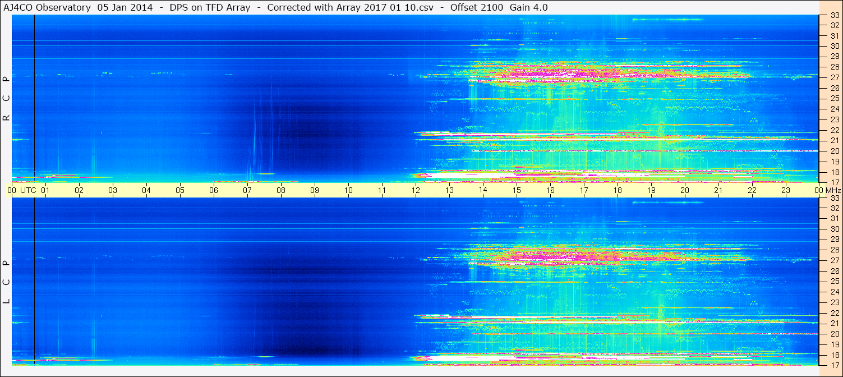Select the 20 hour tick on time axis
This screenshot has height=377, width=843.
pos(685,190)
